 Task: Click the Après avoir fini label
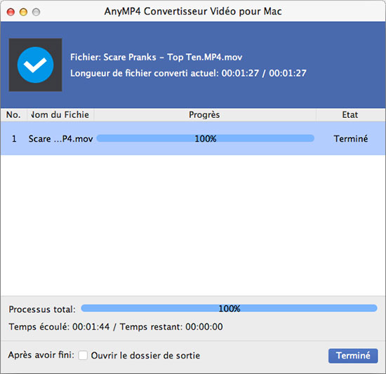[41, 355]
